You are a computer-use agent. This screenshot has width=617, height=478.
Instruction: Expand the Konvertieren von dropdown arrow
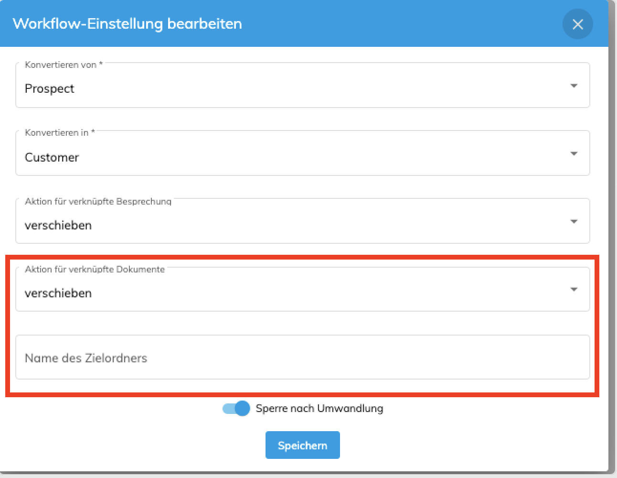[574, 86]
